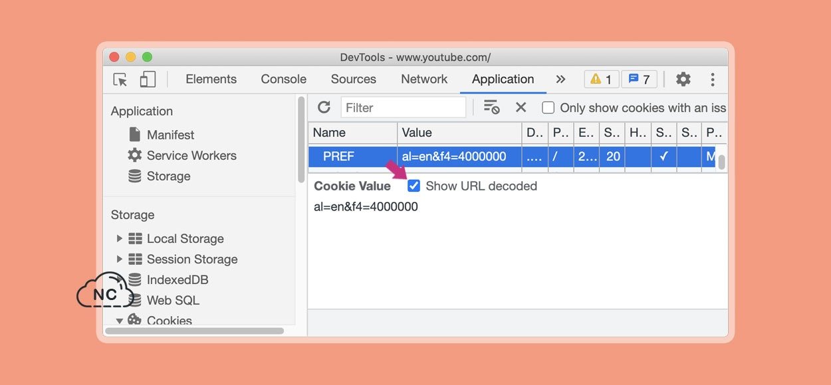The image size is (831, 385).
Task: Open Service Workers in the sidebar
Action: coord(191,155)
